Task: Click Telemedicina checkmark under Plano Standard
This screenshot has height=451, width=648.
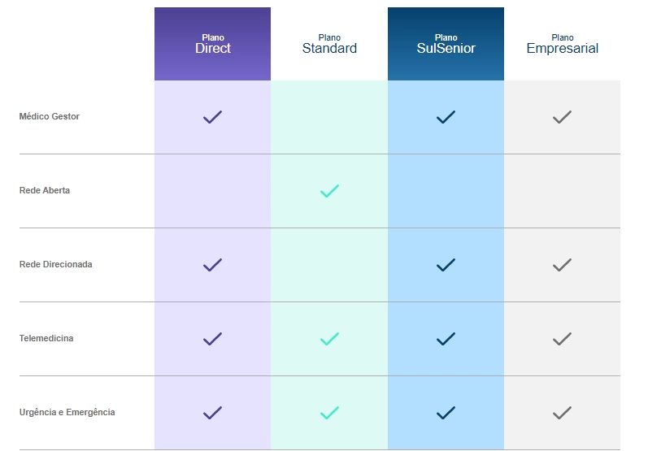Action: [329, 339]
